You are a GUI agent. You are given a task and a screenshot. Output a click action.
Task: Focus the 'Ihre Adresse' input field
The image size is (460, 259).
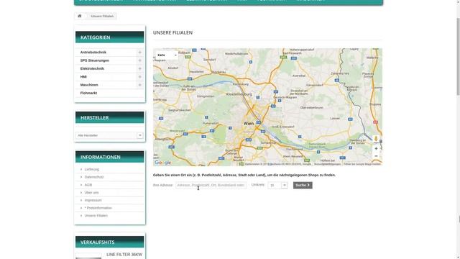[x=211, y=186]
